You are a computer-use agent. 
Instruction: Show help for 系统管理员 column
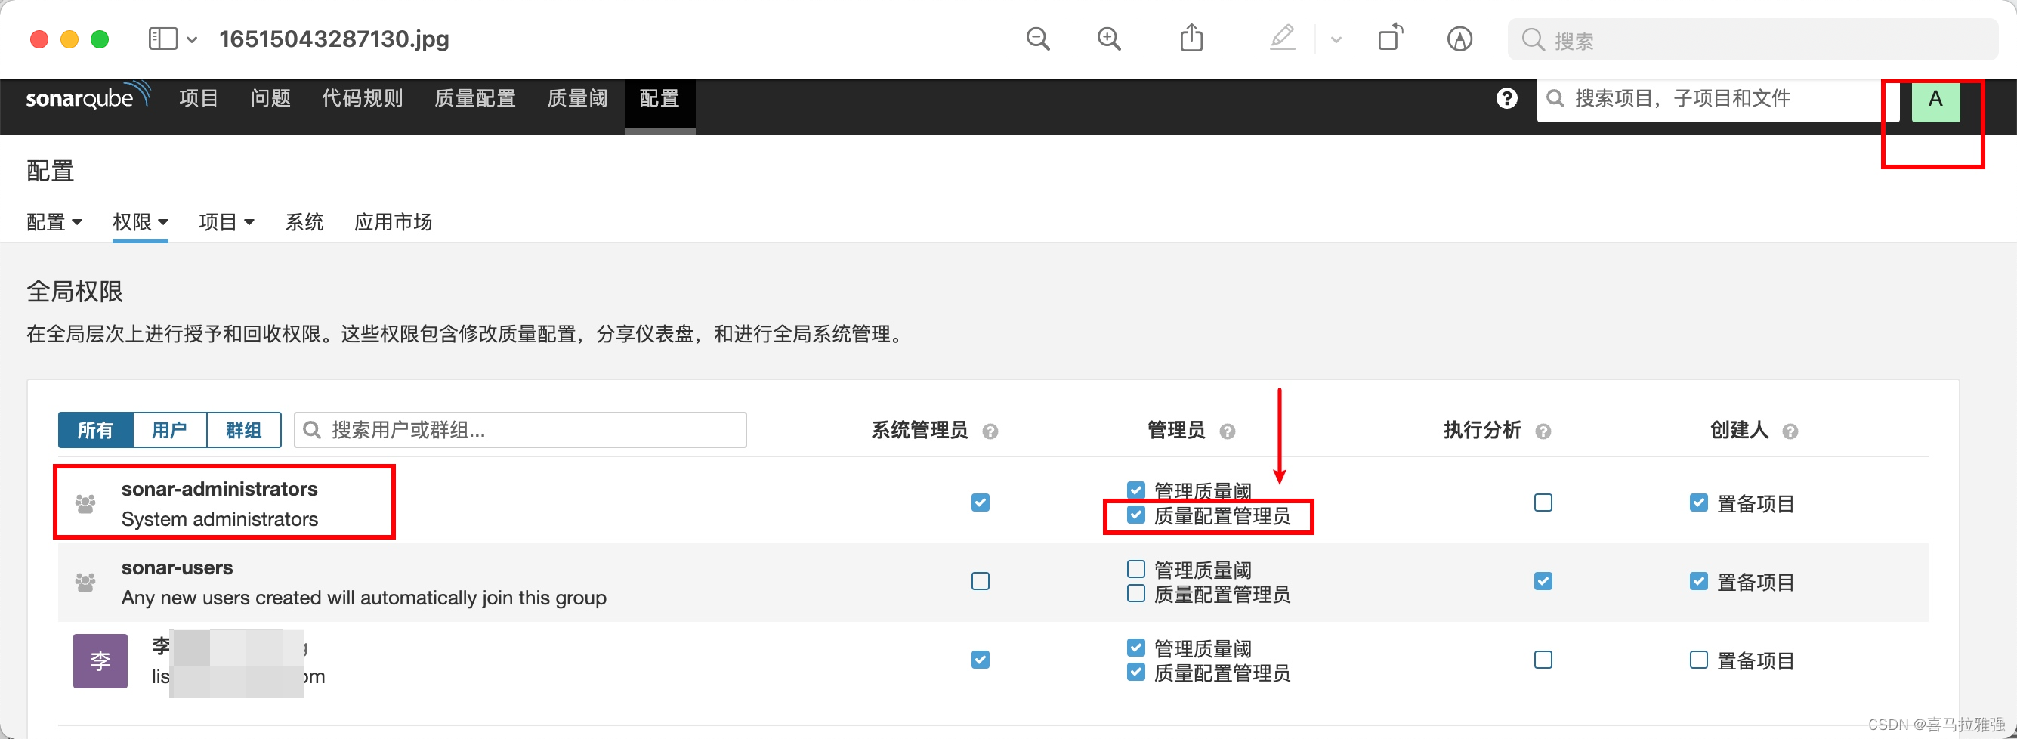click(990, 431)
